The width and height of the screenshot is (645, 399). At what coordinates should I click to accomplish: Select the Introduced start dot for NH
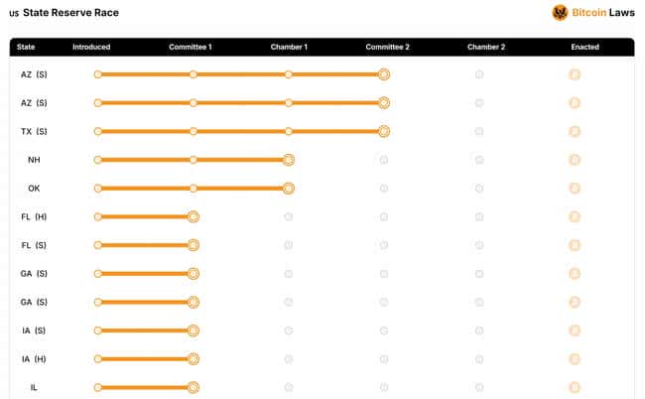(x=97, y=160)
